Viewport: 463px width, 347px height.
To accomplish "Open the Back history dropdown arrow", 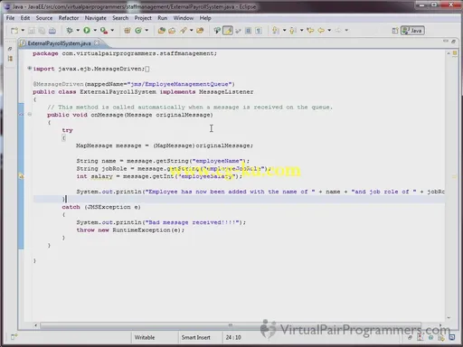I will [x=329, y=31].
